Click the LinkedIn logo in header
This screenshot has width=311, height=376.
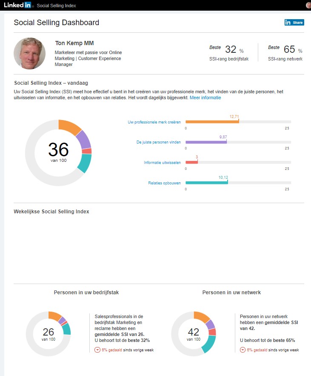point(18,5)
